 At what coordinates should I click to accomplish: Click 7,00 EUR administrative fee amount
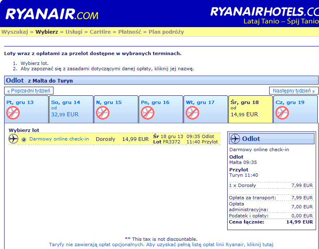(x=302, y=207)
